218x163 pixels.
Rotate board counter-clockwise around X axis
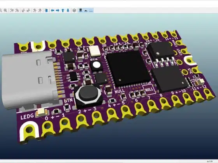(x=17, y=10)
